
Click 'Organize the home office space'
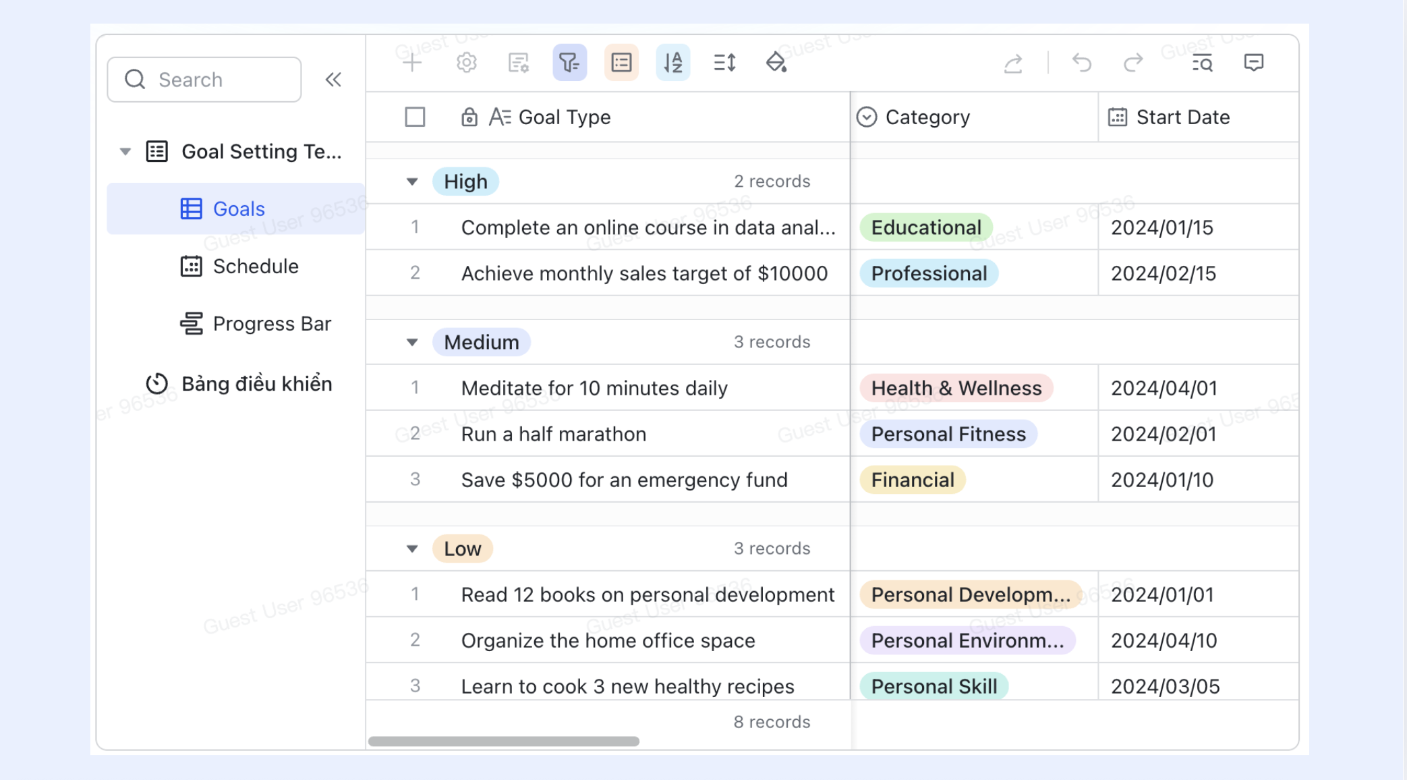pos(608,640)
